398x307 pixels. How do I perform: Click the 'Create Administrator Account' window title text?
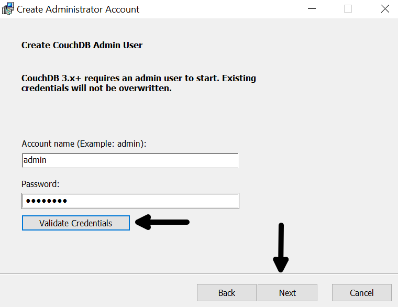pyautogui.click(x=78, y=9)
